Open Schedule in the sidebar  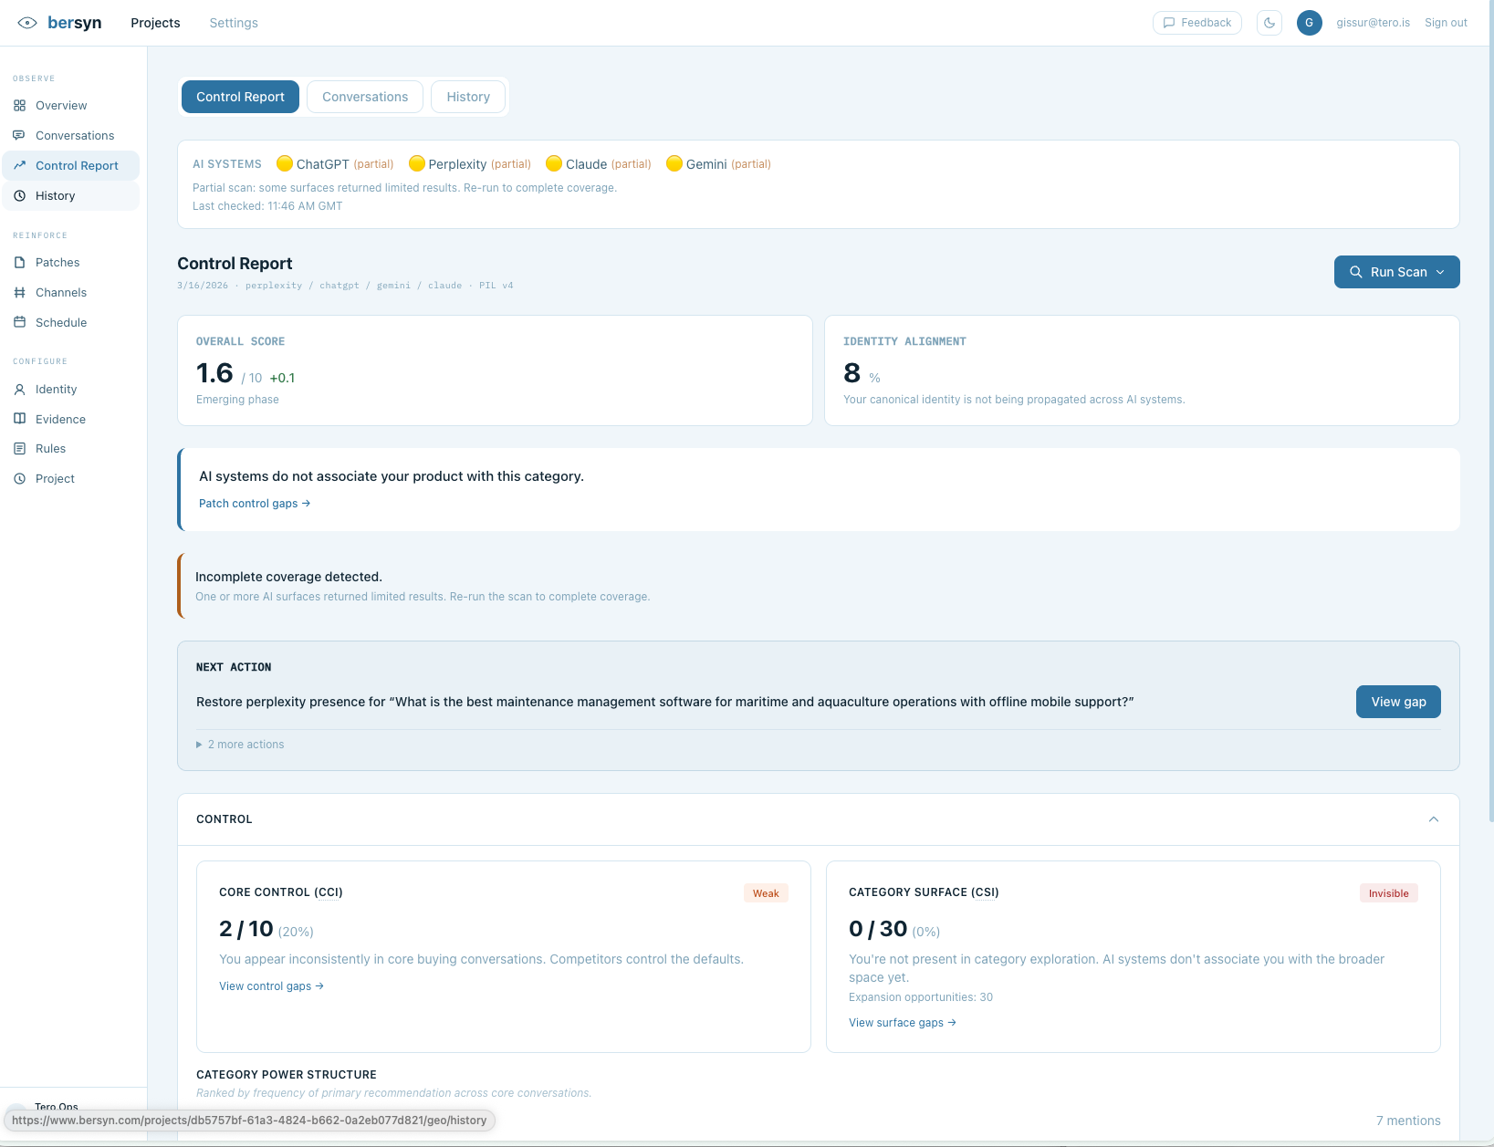(x=70, y=322)
